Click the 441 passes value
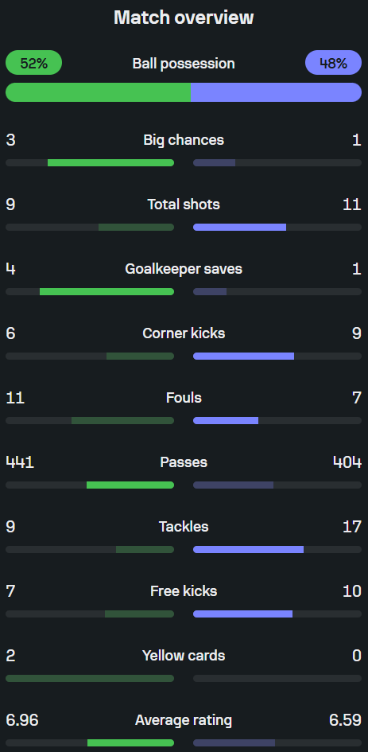 [x=20, y=462]
